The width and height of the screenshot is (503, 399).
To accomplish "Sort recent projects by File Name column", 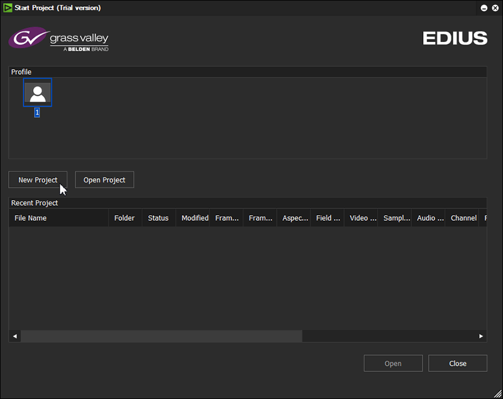I will point(58,218).
